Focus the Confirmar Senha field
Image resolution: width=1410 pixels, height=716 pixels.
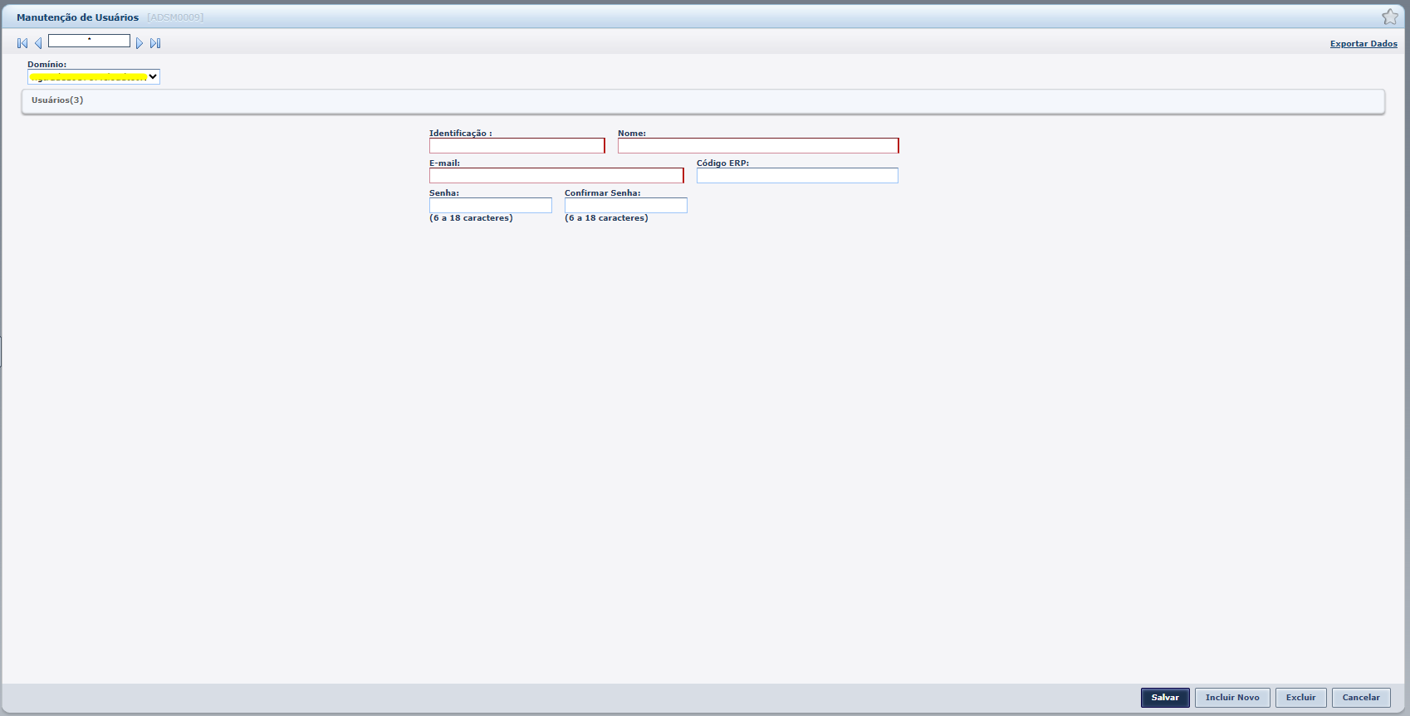[626, 206]
